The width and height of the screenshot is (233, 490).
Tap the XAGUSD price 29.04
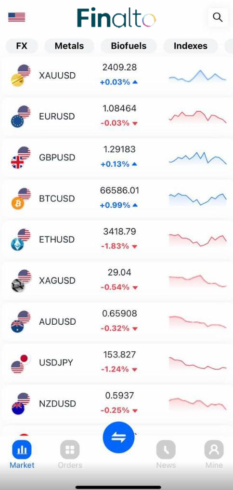tap(119, 273)
